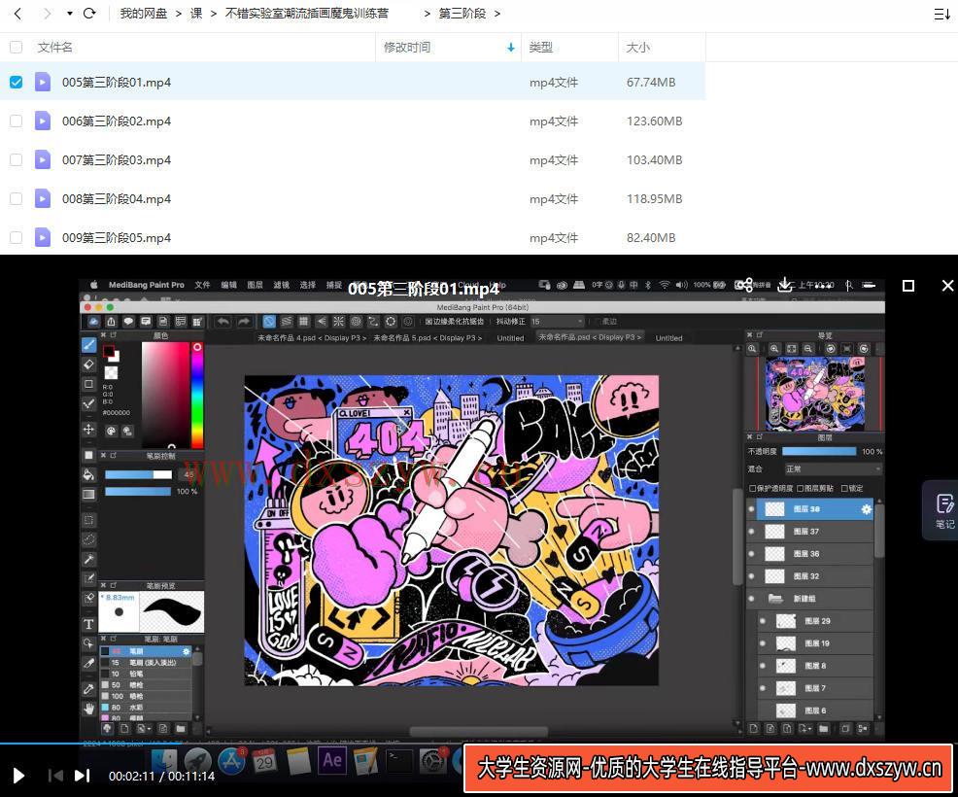Open the 不错实验室潮流插画魔鬼训练营 breadcrumb

tap(307, 14)
